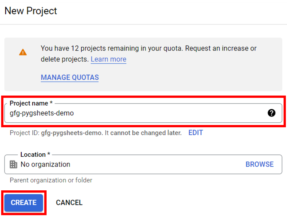Image resolution: width=287 pixels, height=219 pixels.
Task: Open the MANAGE QUOTAS link
Action: (x=70, y=77)
